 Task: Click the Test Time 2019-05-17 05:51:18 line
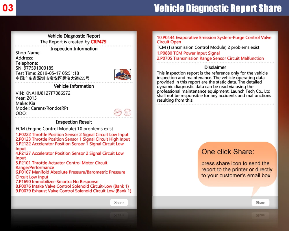(x=47, y=73)
